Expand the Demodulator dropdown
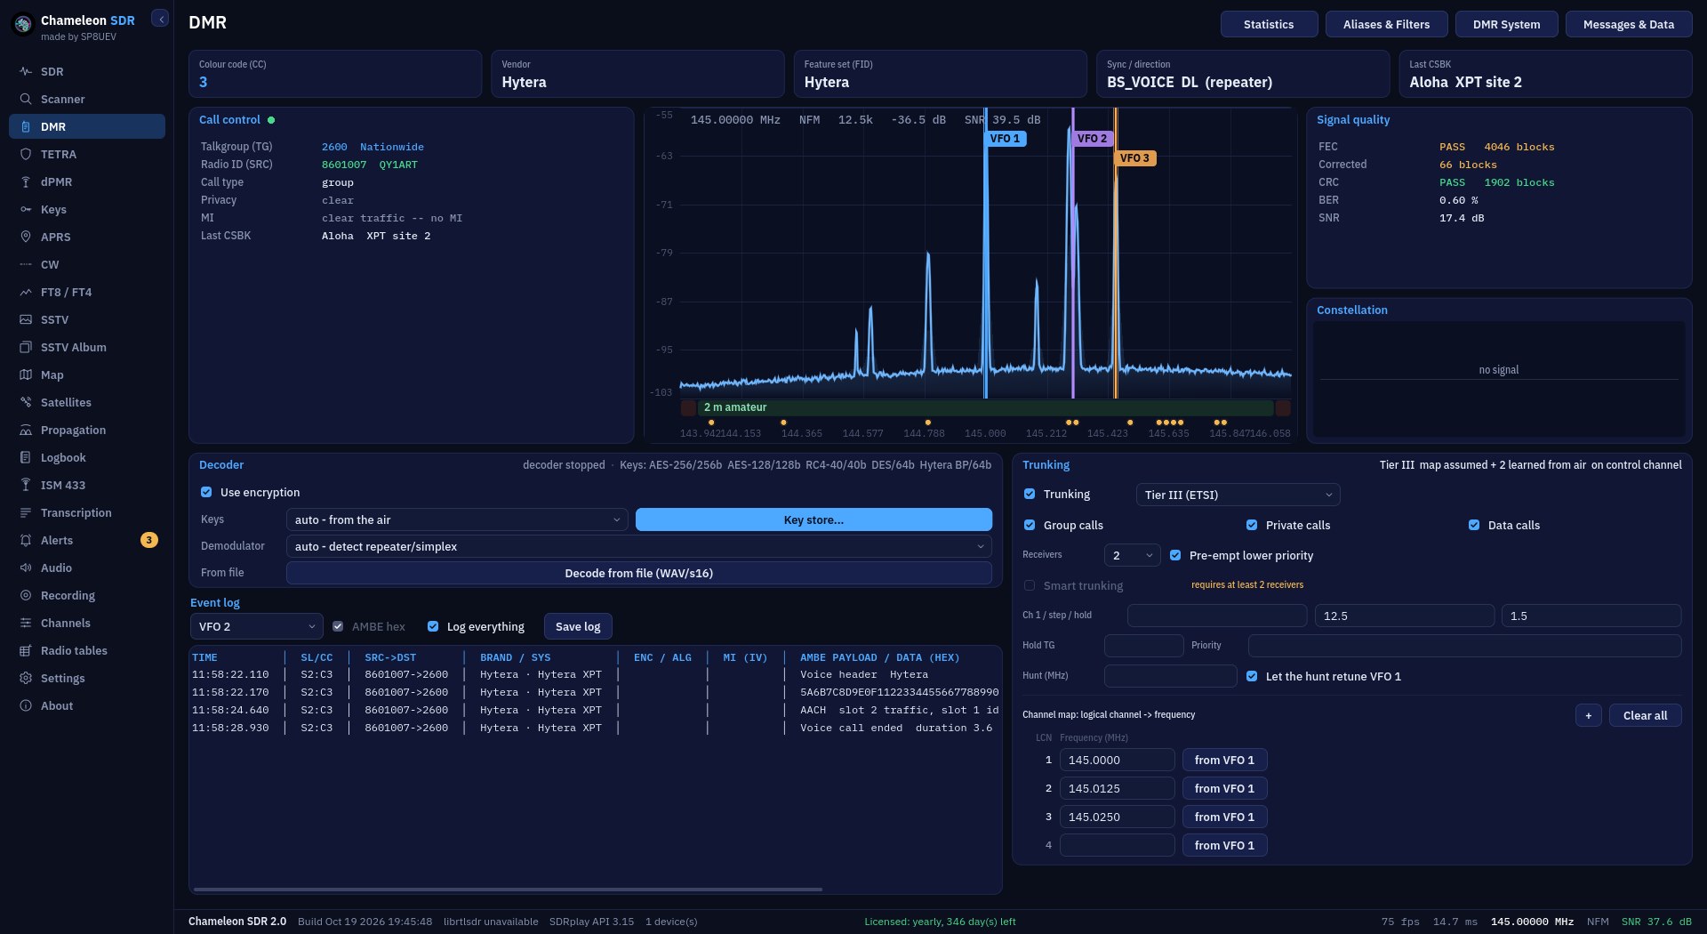1707x934 pixels. coord(639,546)
